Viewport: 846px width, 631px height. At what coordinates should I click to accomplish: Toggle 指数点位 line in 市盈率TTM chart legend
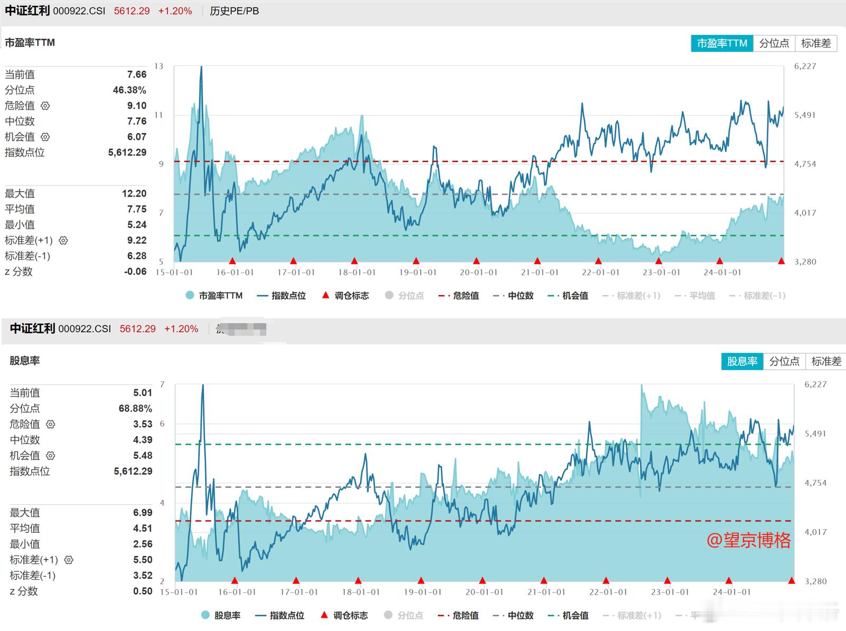pyautogui.click(x=282, y=296)
